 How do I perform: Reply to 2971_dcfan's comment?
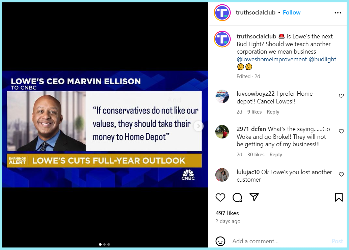pyautogui.click(x=275, y=155)
